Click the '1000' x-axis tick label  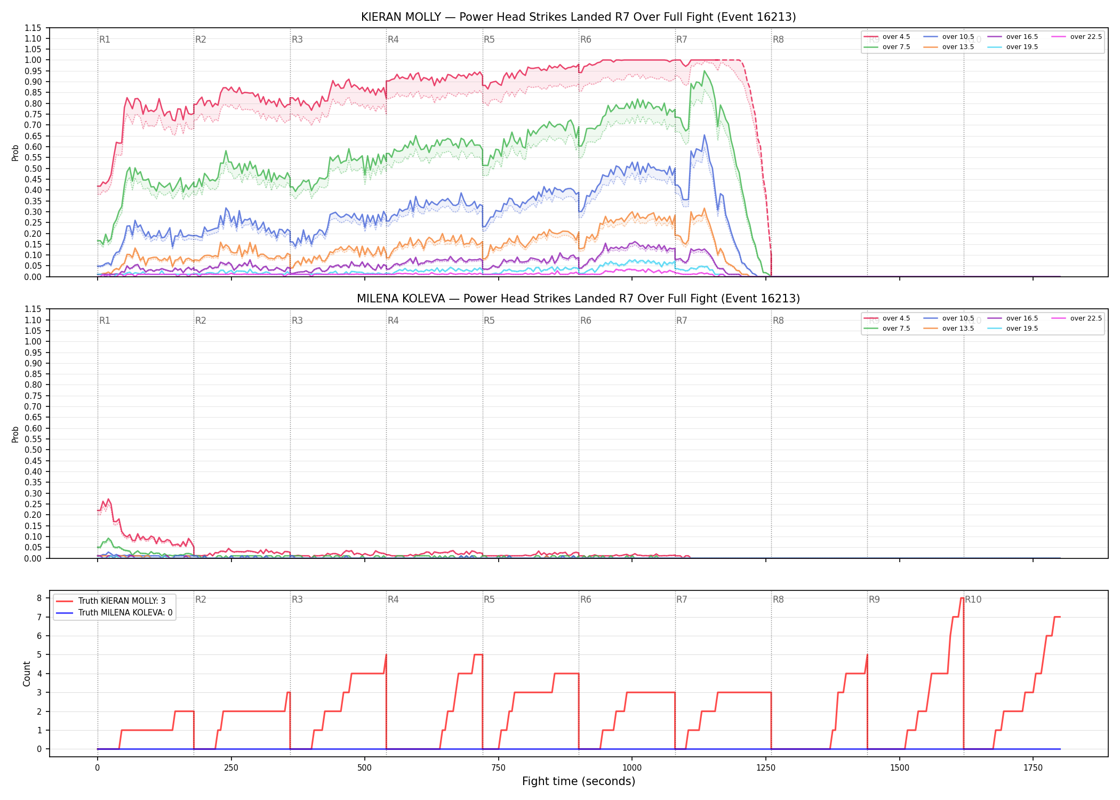632,768
